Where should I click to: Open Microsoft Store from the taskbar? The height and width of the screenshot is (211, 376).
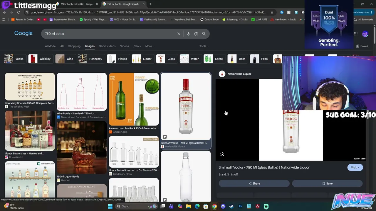(206, 206)
